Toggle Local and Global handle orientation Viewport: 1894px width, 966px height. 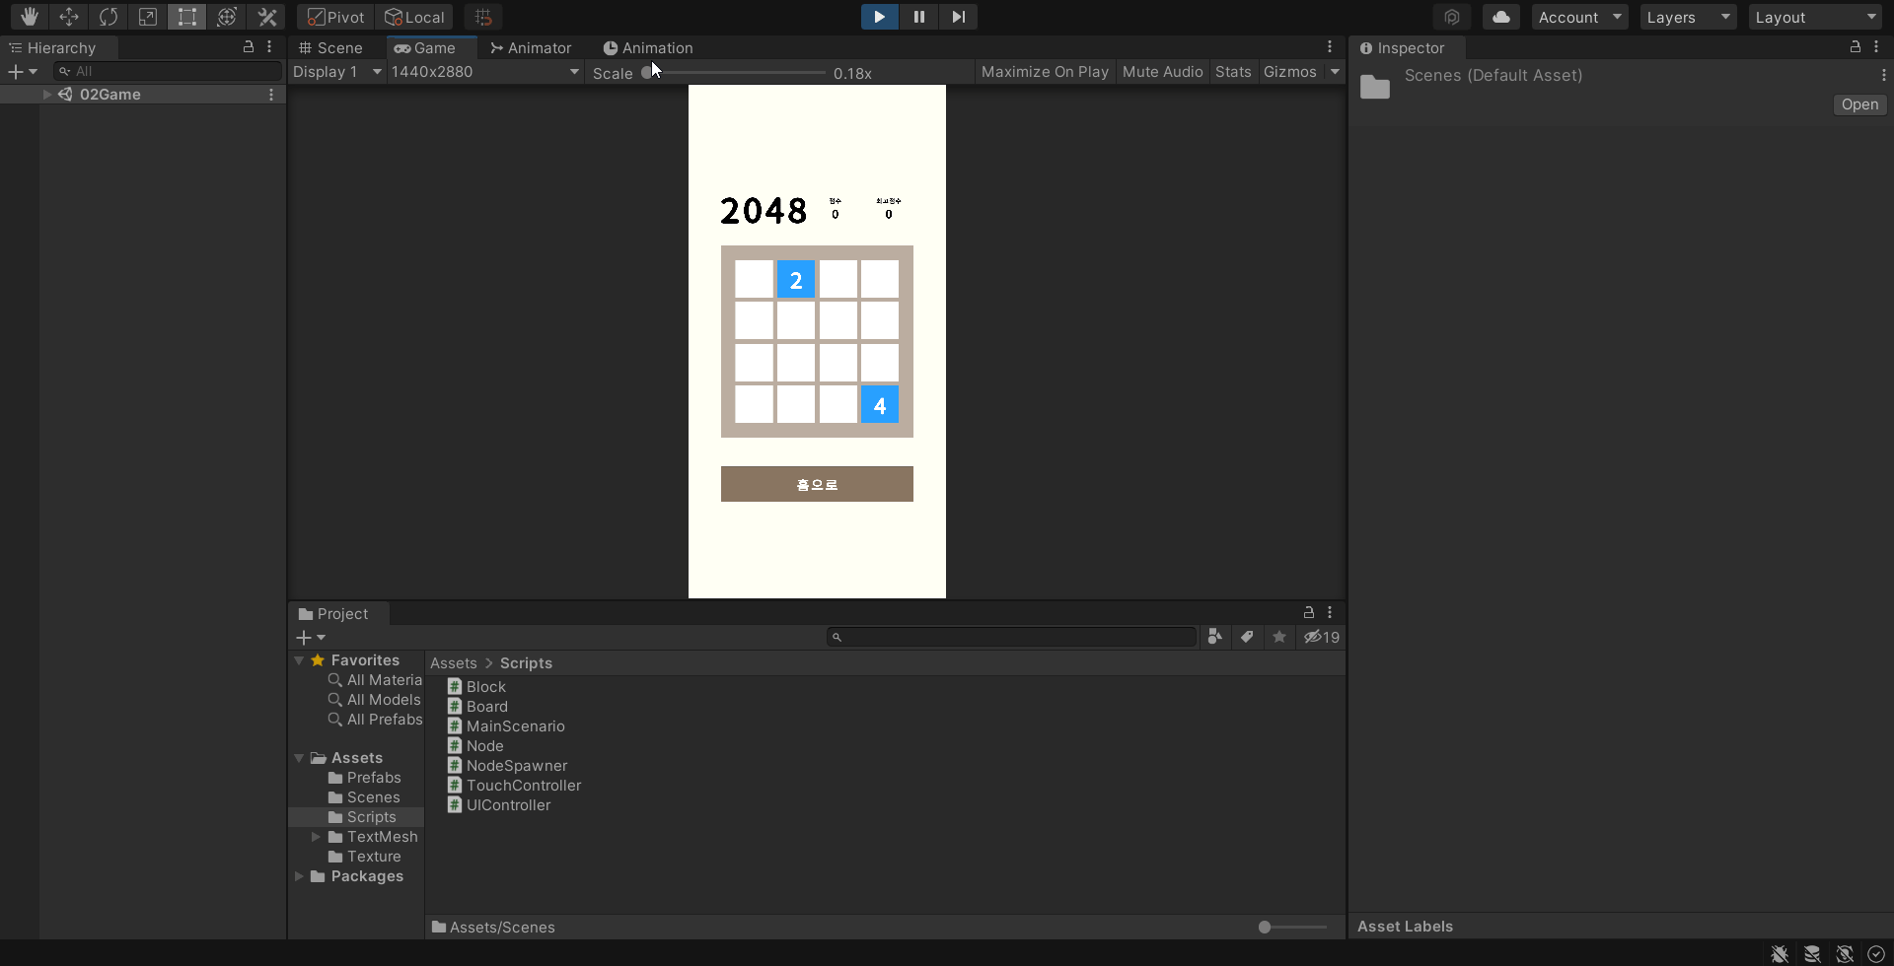pos(413,17)
